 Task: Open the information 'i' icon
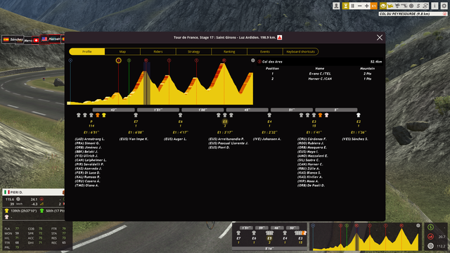pyautogui.click(x=435, y=6)
